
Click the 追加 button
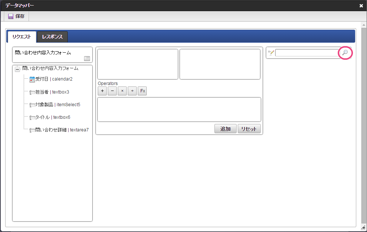click(226, 129)
